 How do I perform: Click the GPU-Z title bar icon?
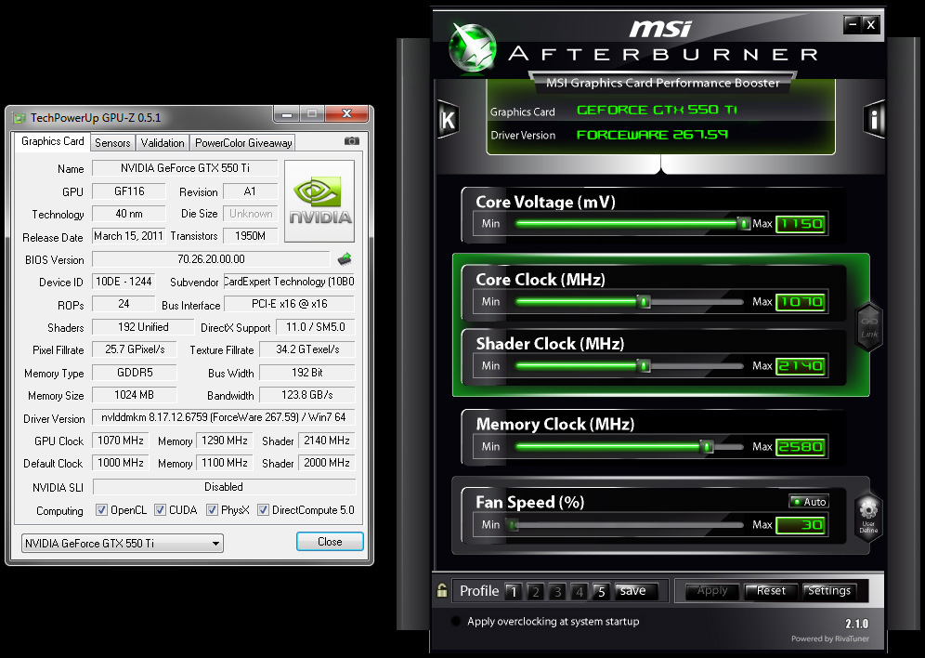pos(20,118)
